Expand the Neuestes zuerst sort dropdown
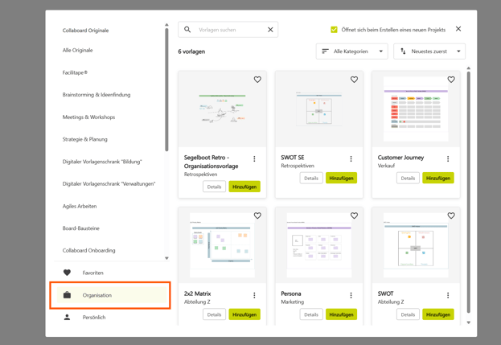This screenshot has width=501, height=345. coord(429,51)
